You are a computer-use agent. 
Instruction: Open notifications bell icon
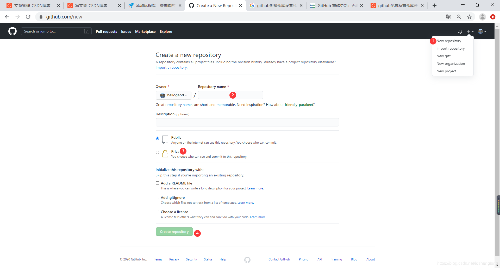coord(460,31)
